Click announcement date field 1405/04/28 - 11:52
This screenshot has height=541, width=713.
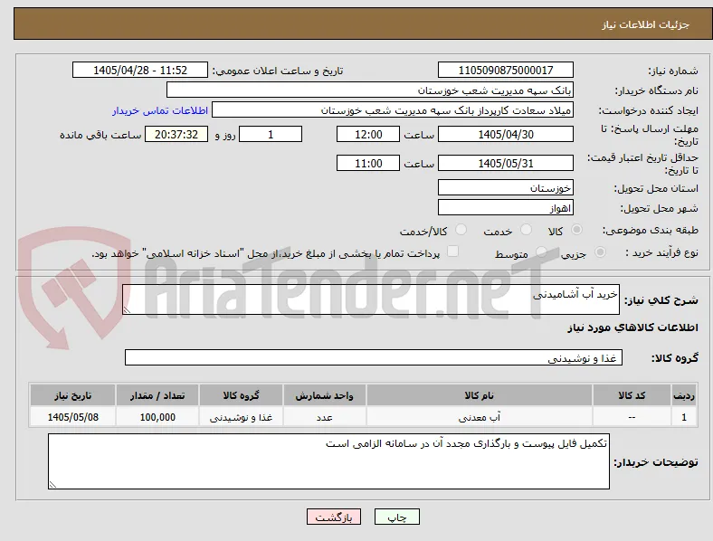140,70
